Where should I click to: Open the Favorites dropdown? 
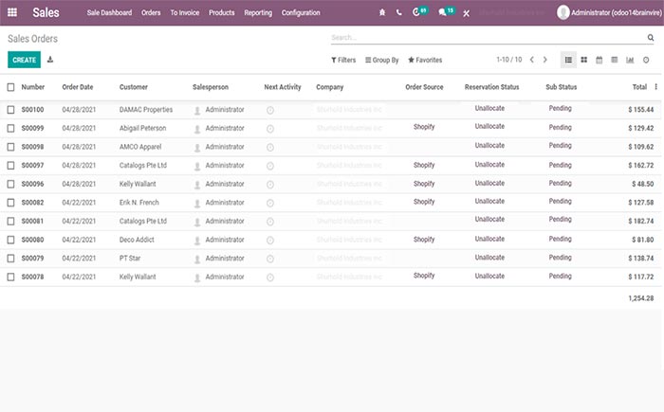click(425, 60)
